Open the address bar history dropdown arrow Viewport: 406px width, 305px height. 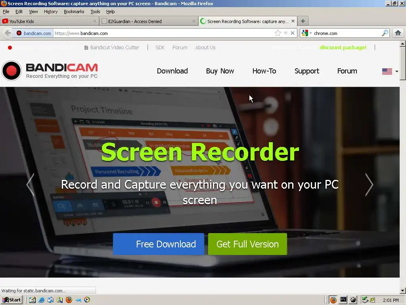285,33
